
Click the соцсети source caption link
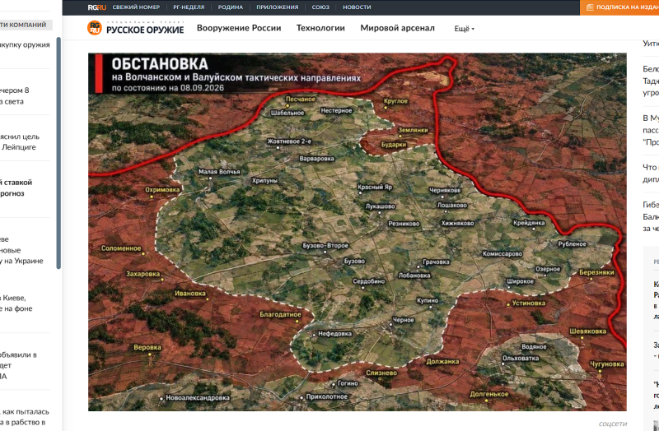[x=612, y=424]
